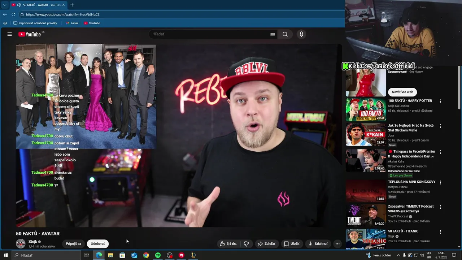The width and height of the screenshot is (462, 260).
Task: Open Task View on the taskbar
Action: (87, 255)
